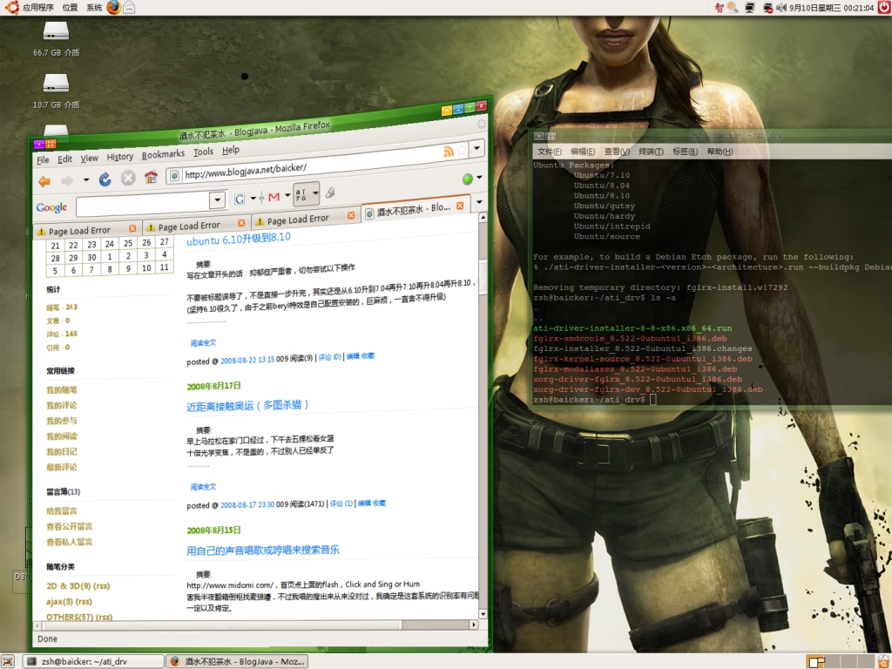Open the '近距离接触奥运（多图杀猫）' post link
Screen dimensions: 892x669
coord(247,406)
